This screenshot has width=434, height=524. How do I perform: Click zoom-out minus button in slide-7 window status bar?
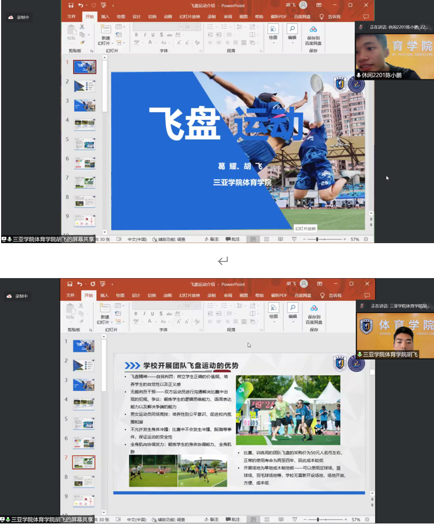(x=304, y=520)
